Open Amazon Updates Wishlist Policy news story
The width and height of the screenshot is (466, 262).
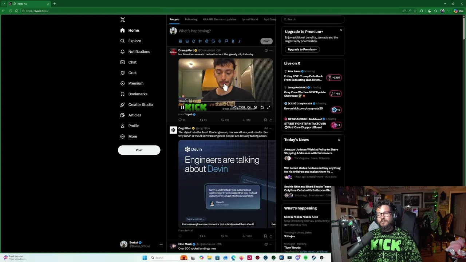[x=313, y=154]
